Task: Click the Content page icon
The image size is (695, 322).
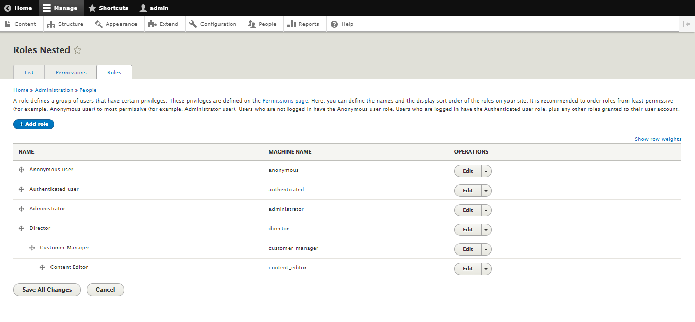Action: coord(8,24)
